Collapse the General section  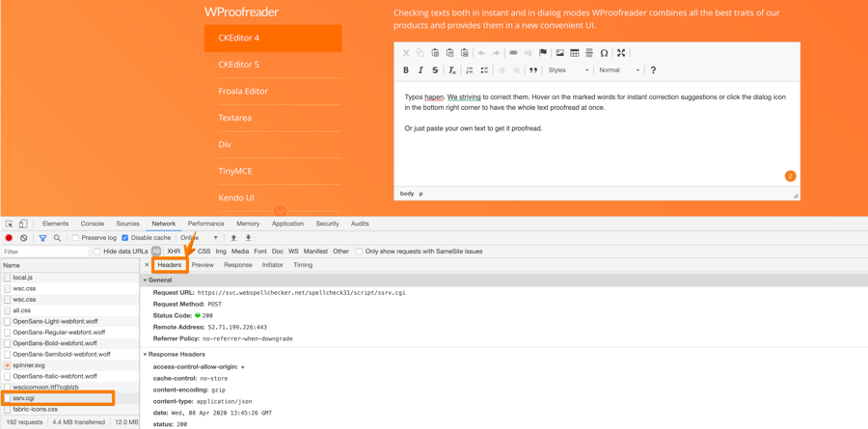point(146,281)
